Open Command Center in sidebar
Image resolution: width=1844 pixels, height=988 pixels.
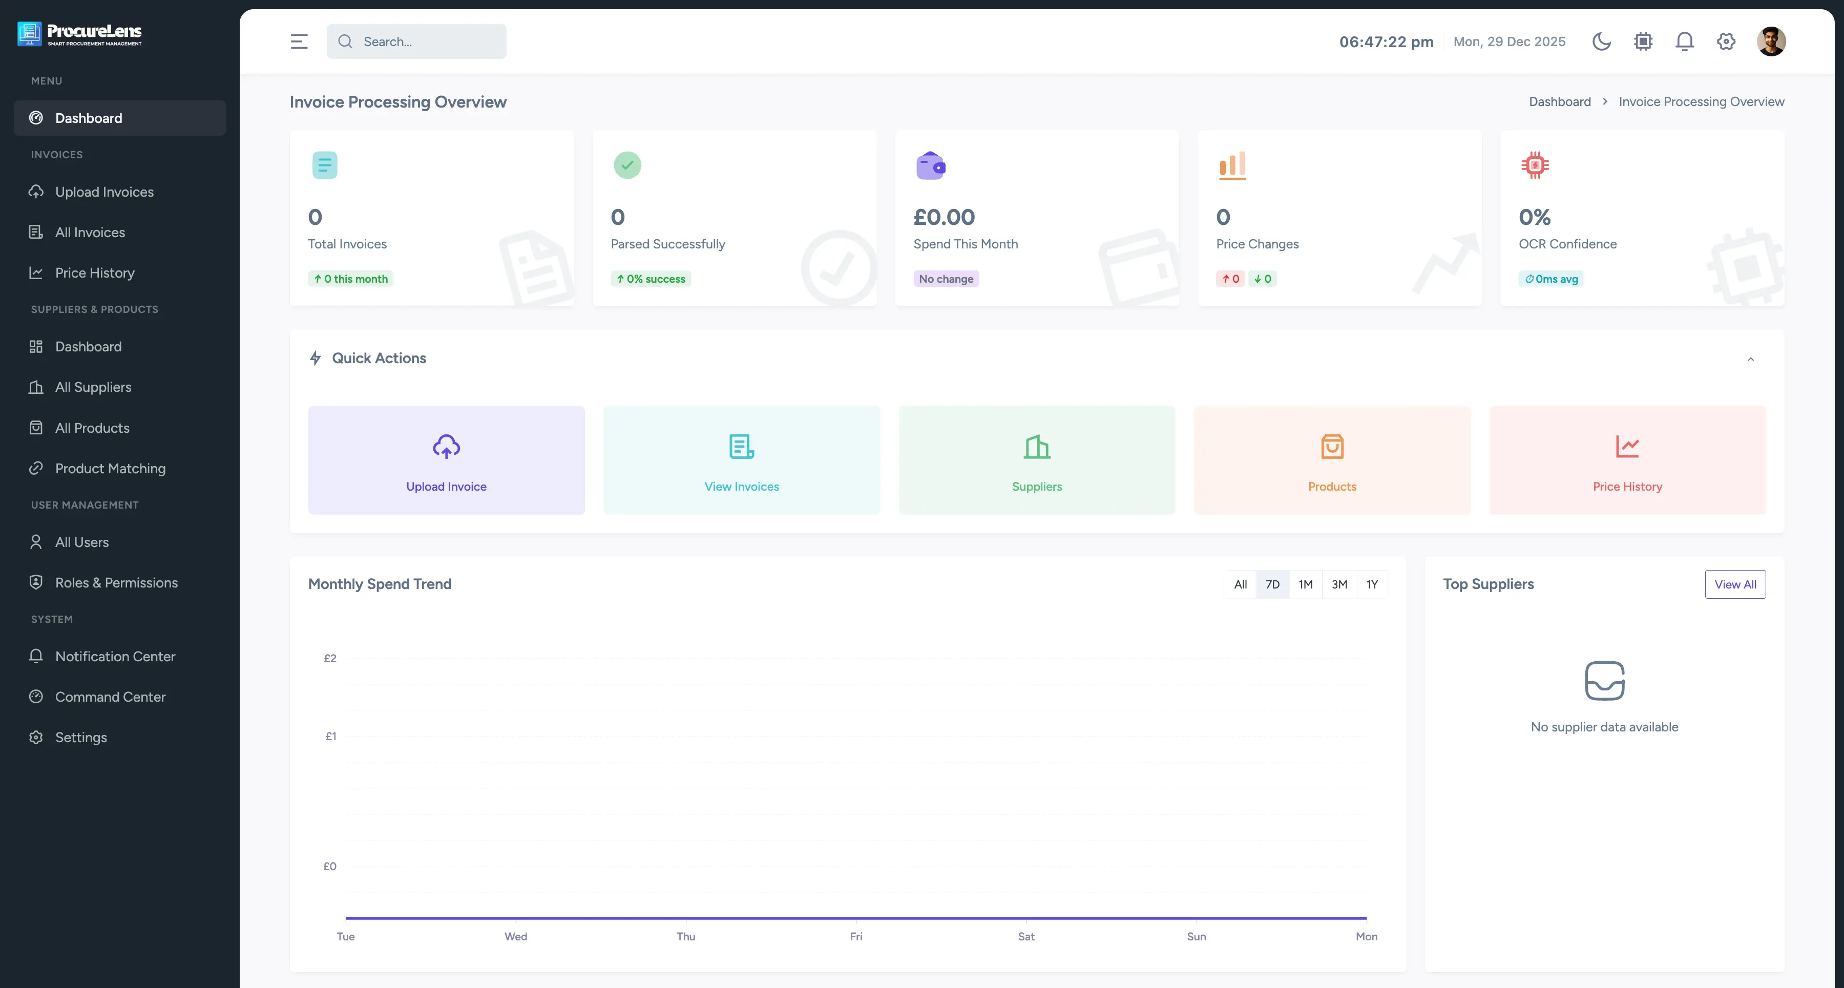119,697
